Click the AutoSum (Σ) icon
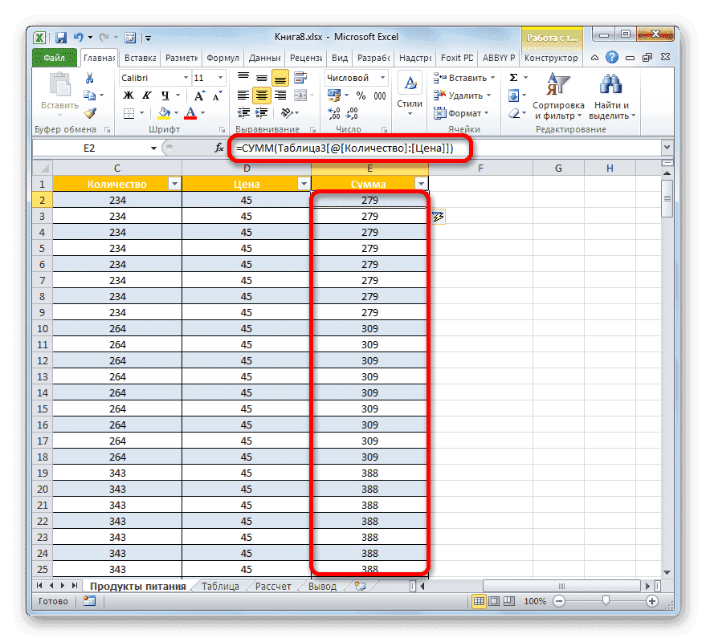This screenshot has height=642, width=706. 513,77
